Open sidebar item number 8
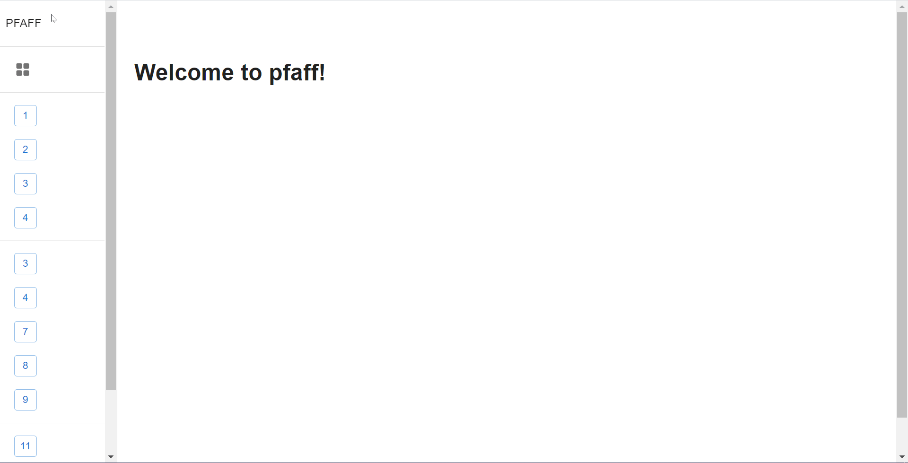The height and width of the screenshot is (463, 908). [26, 366]
